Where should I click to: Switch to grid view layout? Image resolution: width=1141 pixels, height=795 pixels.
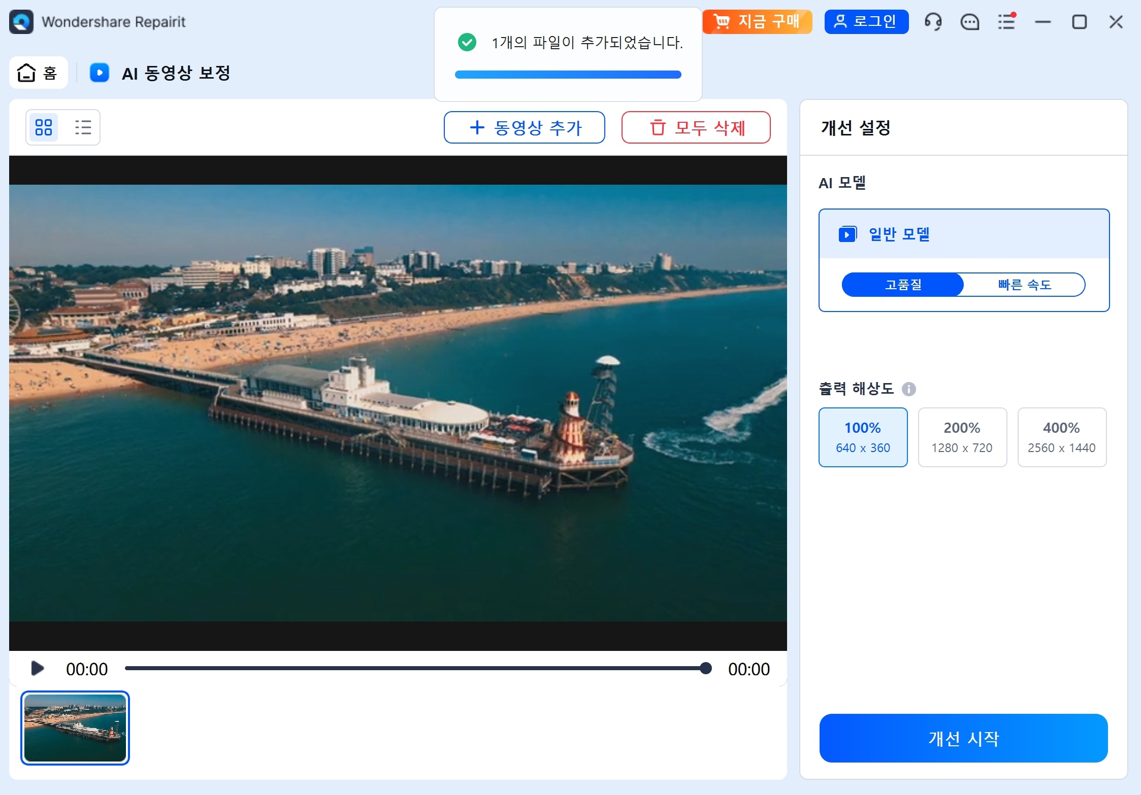point(44,127)
